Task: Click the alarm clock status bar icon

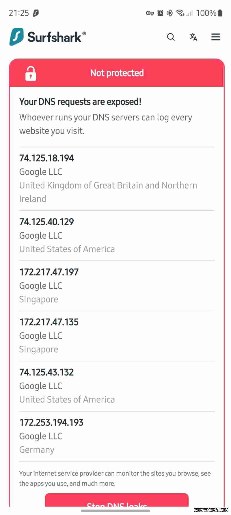Action: [x=160, y=13]
